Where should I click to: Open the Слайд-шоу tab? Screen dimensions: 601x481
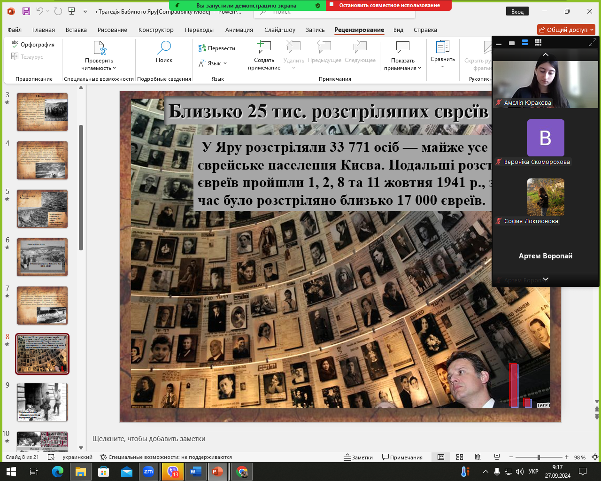280,30
